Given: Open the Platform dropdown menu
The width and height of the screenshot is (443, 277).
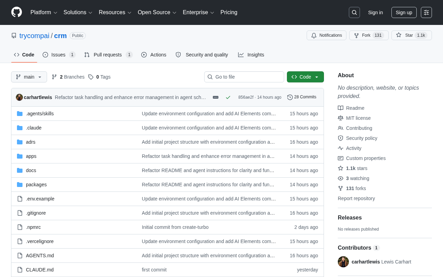Looking at the screenshot, I should [x=44, y=12].
